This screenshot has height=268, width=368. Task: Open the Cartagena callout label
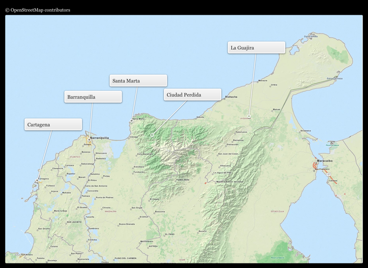(53, 125)
